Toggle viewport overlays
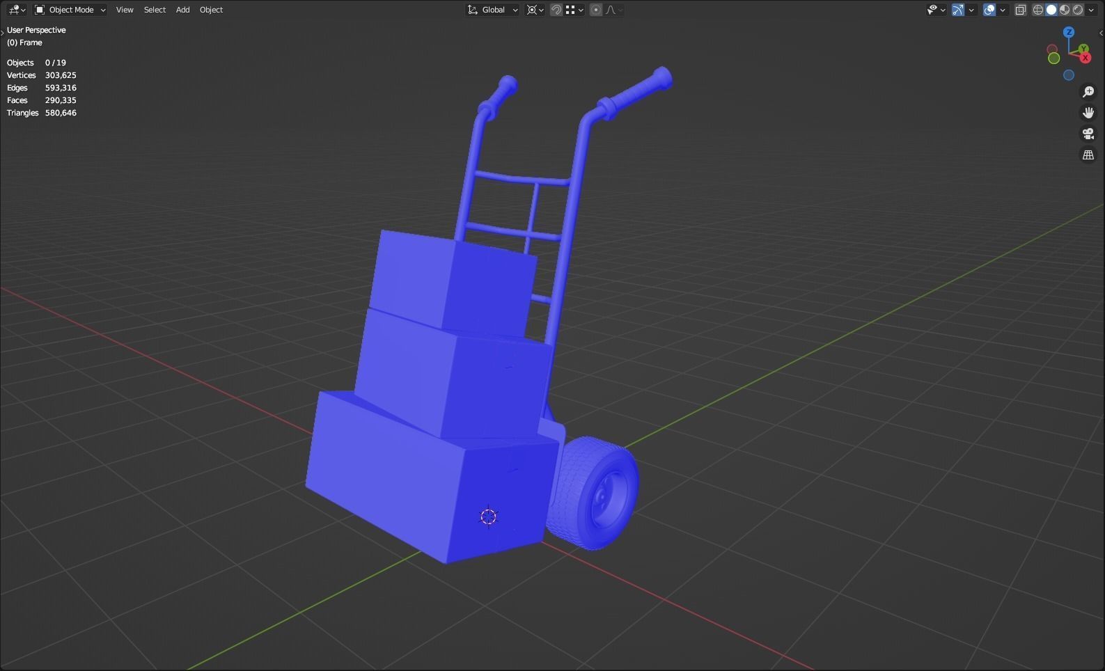 [989, 10]
